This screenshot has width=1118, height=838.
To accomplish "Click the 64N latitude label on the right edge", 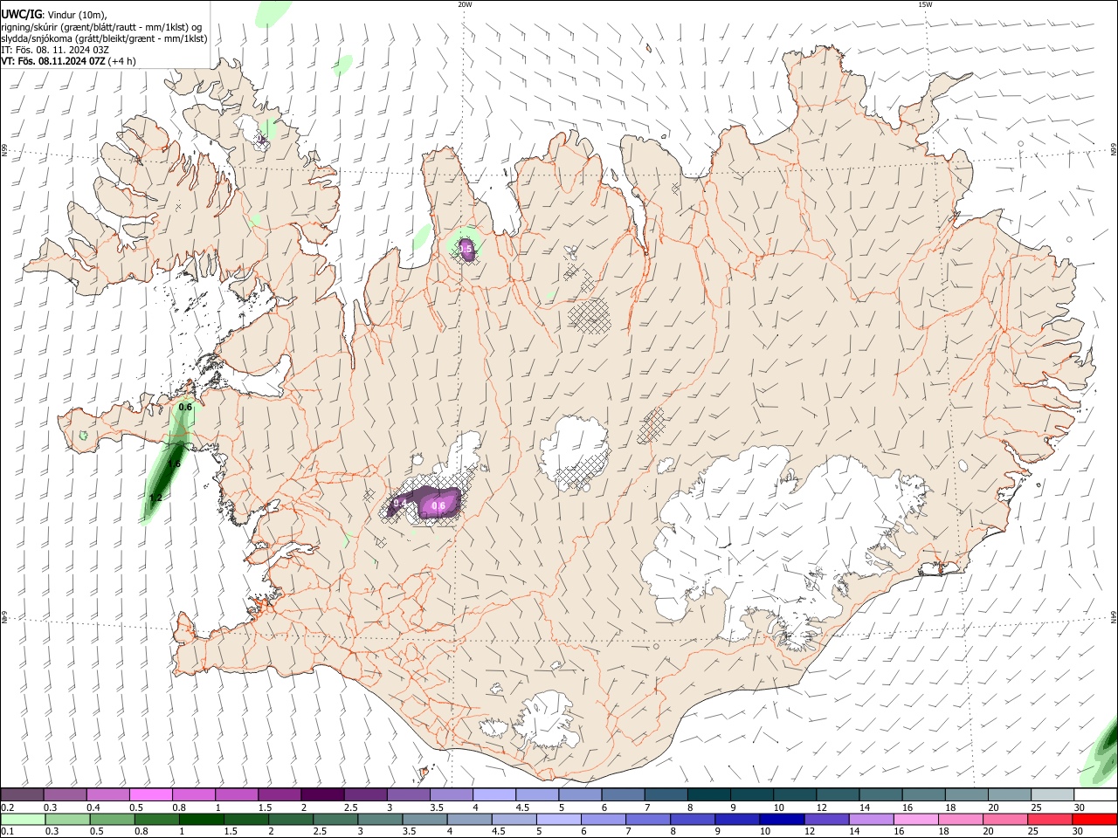I will [x=1114, y=615].
